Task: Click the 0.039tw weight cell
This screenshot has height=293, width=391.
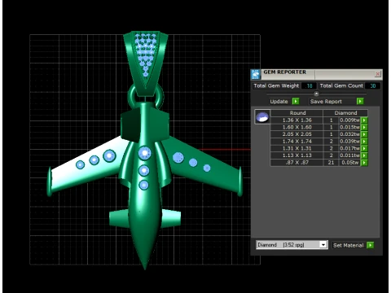Action: (349, 142)
